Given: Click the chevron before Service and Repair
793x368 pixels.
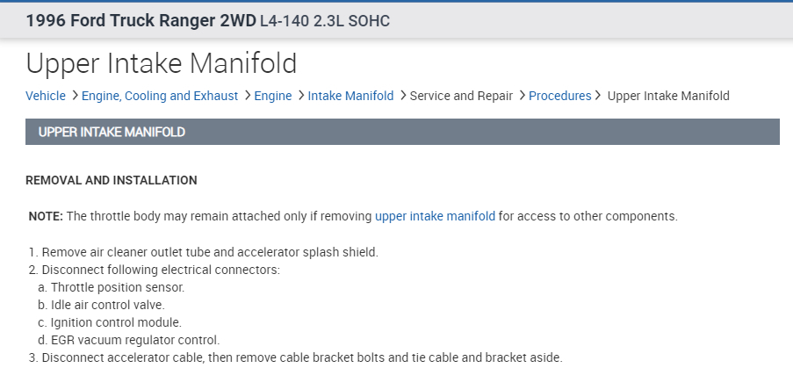Looking at the screenshot, I should click(402, 95).
